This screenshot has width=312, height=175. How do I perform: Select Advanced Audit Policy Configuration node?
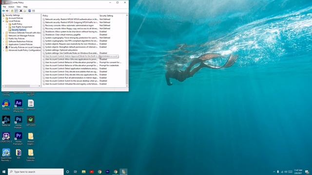point(25,51)
